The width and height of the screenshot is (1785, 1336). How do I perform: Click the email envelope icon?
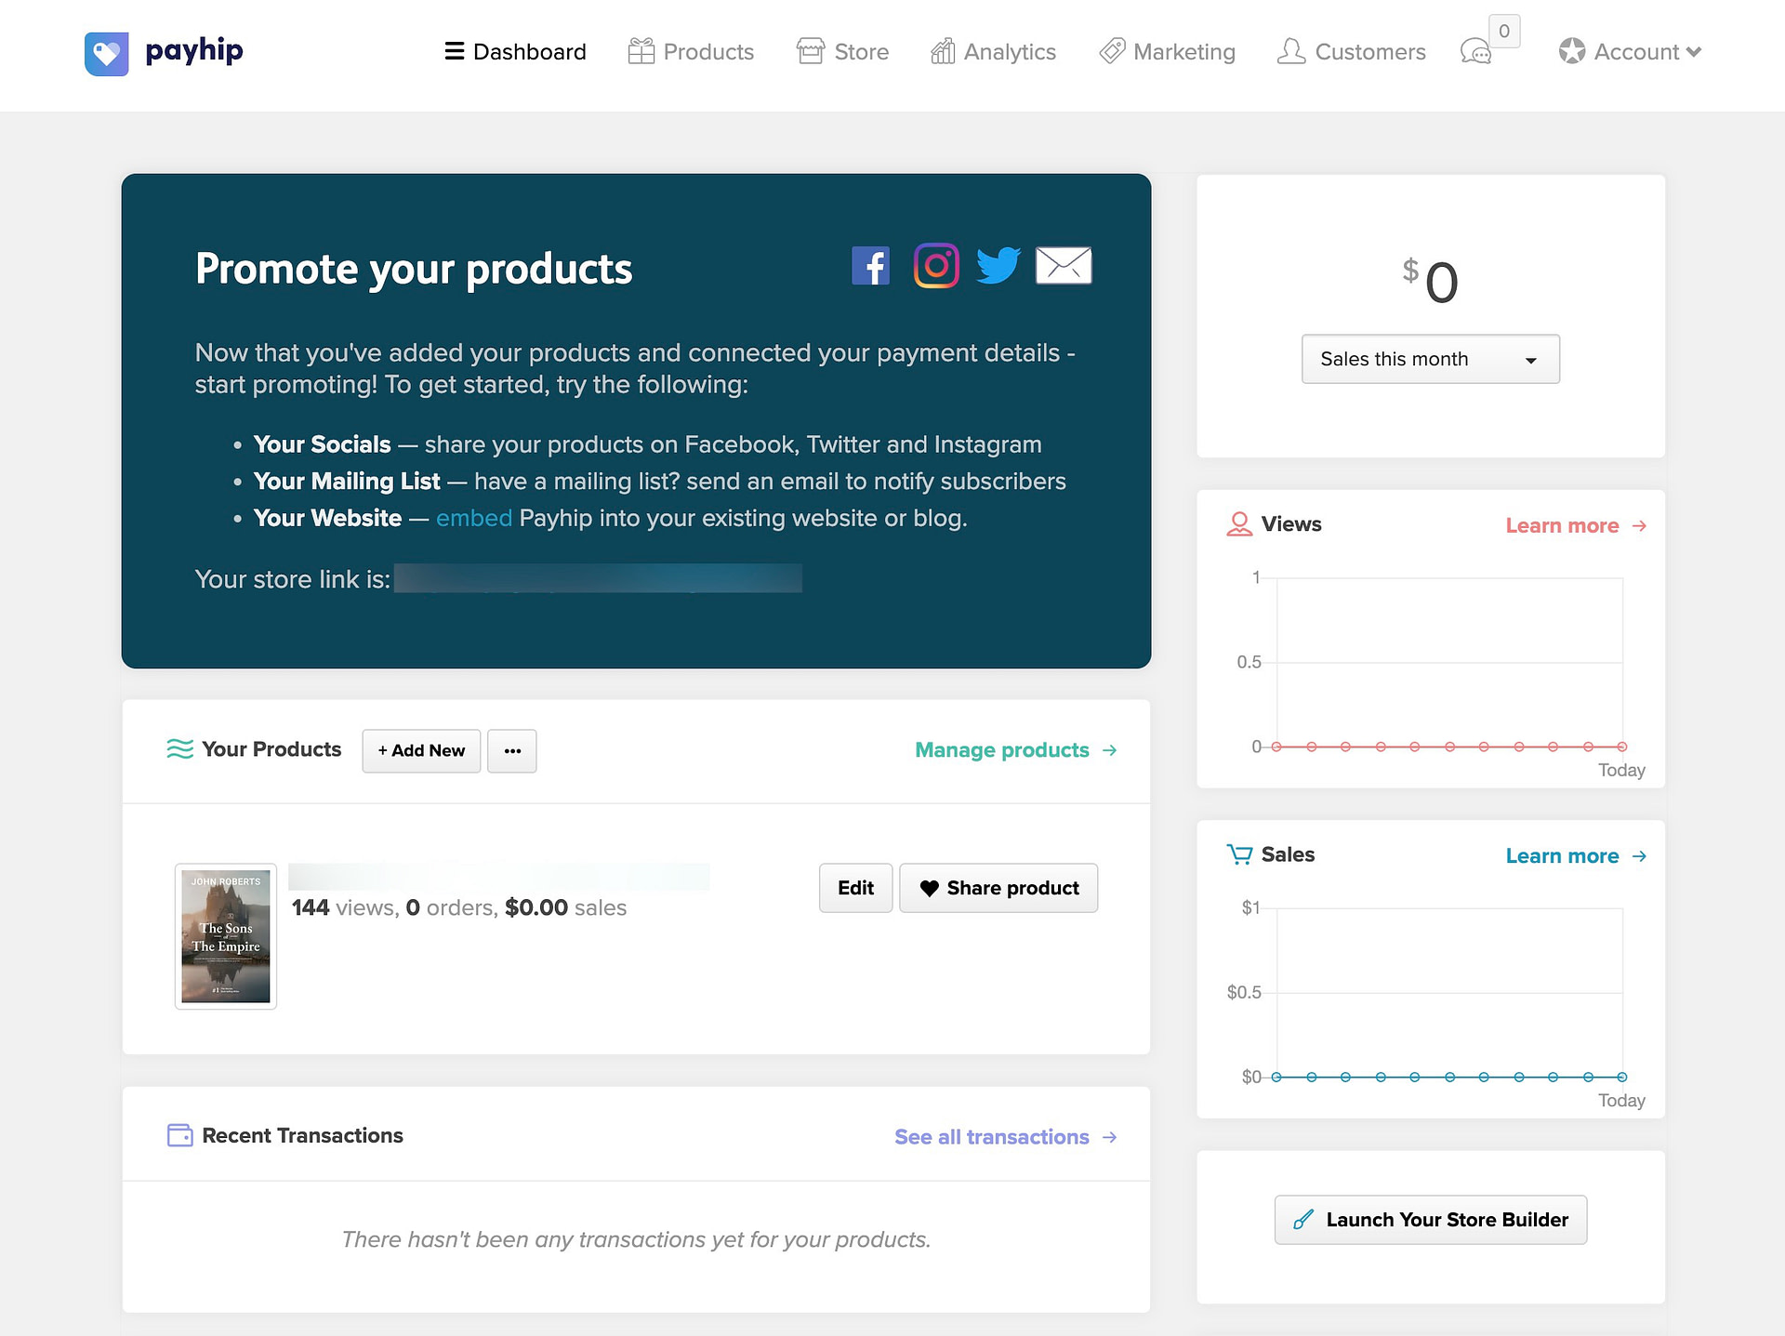tap(1064, 266)
